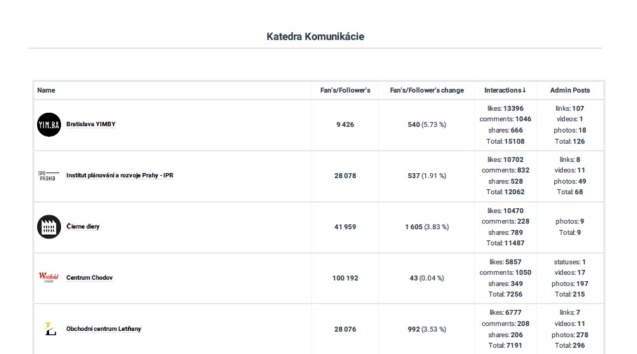Click the Katedra Komunikácie heading
Image resolution: width=637 pixels, height=354 pixels.
point(315,36)
